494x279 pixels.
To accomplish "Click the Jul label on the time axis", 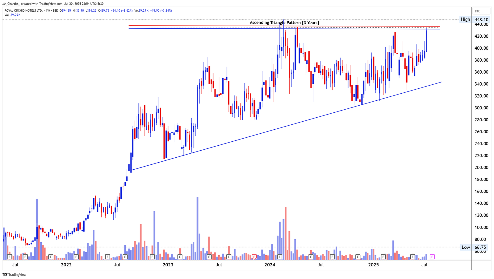I will coord(15,265).
